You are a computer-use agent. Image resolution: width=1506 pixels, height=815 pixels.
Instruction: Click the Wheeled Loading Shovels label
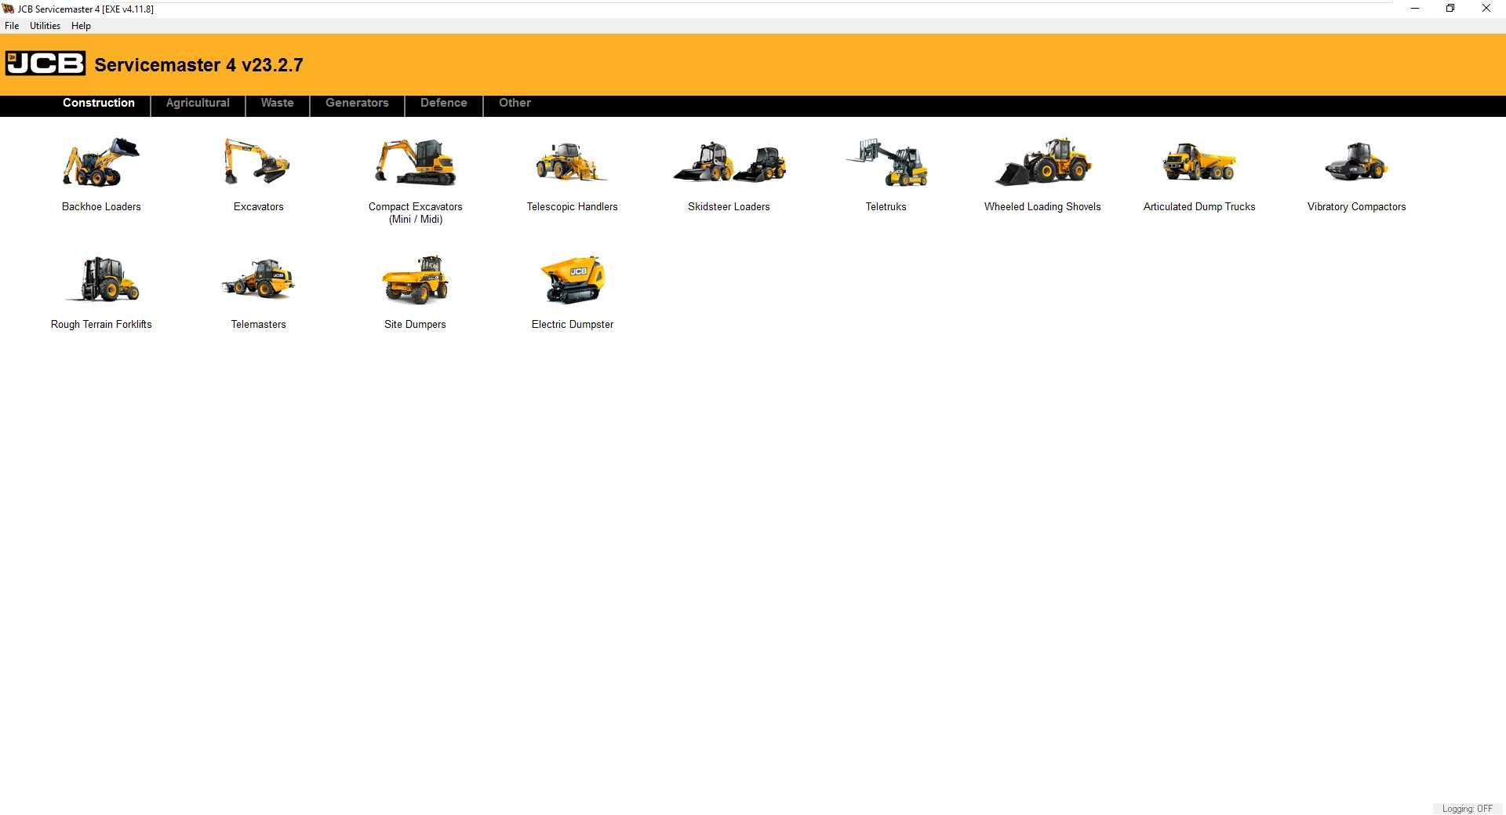1042,207
